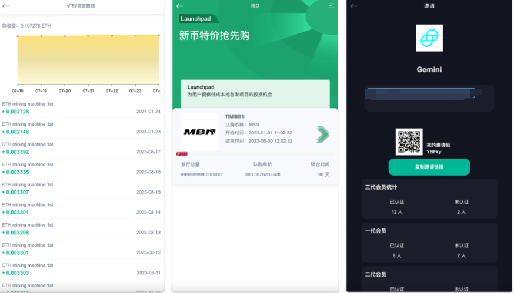
Task: Click the invitation QR code
Action: coord(409,142)
